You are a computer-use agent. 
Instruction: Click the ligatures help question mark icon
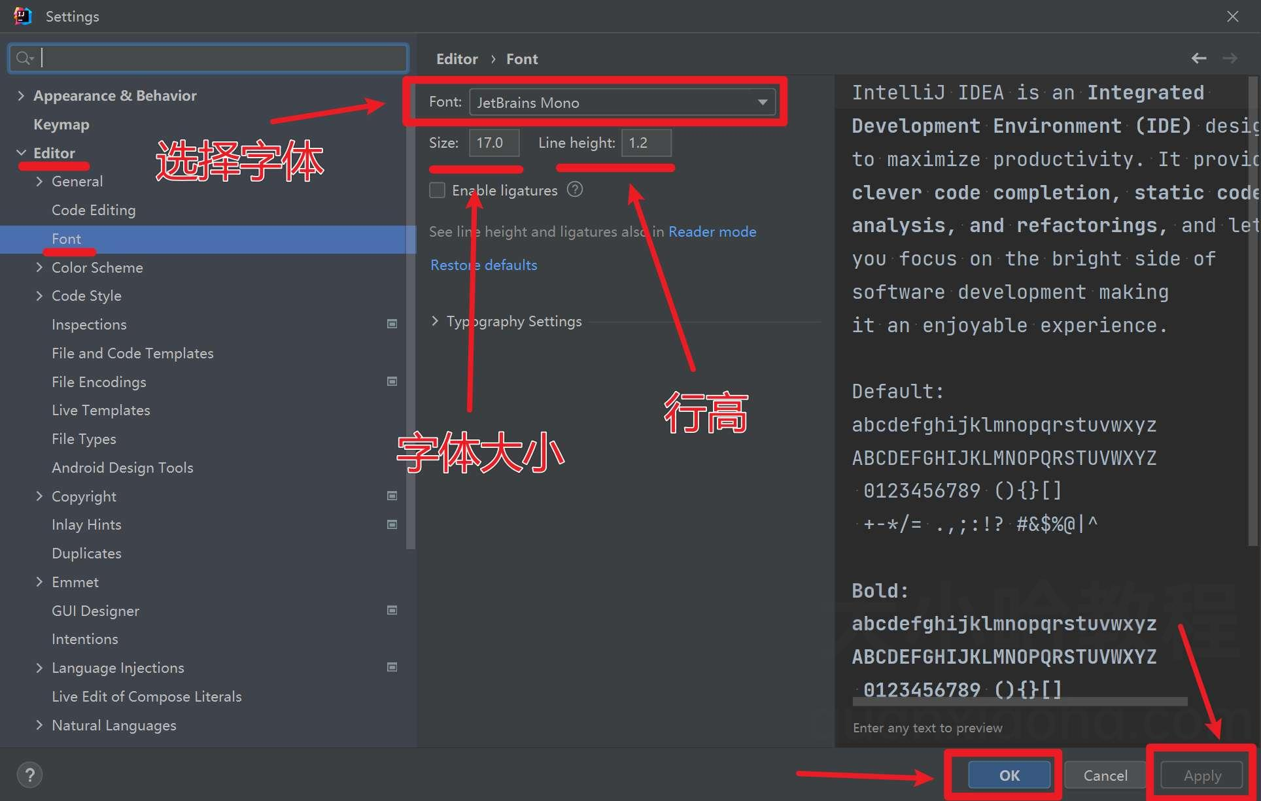pyautogui.click(x=574, y=190)
